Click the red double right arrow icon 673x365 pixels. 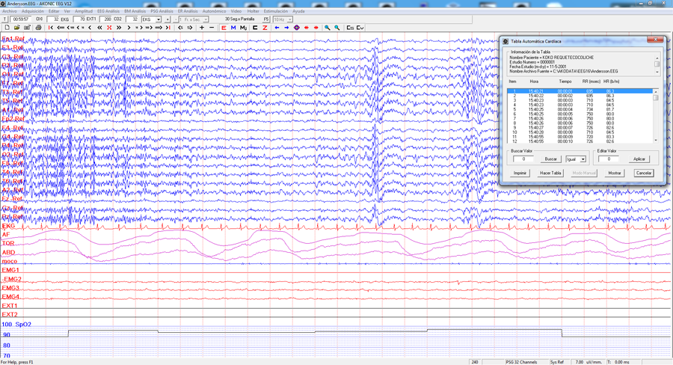pos(316,28)
